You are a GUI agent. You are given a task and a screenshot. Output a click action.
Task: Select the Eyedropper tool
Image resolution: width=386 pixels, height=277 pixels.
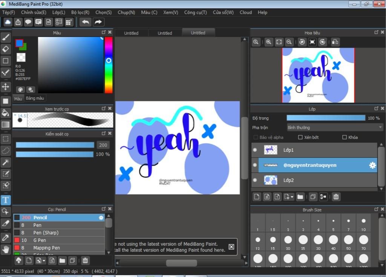[x=6, y=238]
